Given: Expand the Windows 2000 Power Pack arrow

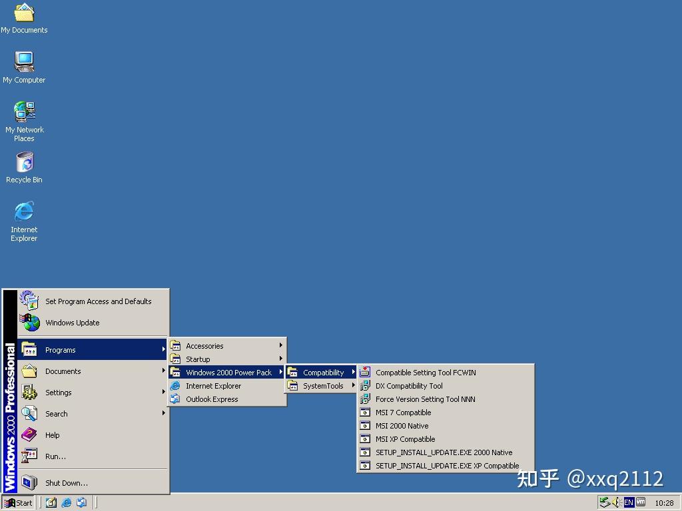Looking at the screenshot, I should pos(281,371).
